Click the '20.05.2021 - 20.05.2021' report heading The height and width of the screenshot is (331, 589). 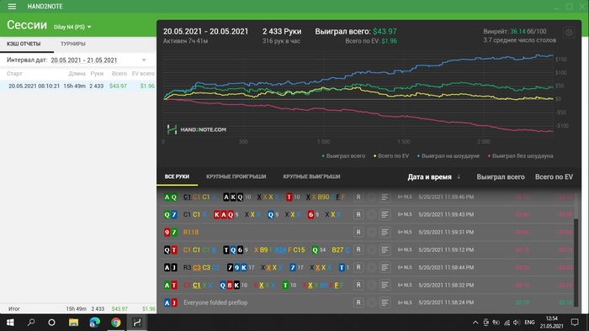(x=205, y=31)
